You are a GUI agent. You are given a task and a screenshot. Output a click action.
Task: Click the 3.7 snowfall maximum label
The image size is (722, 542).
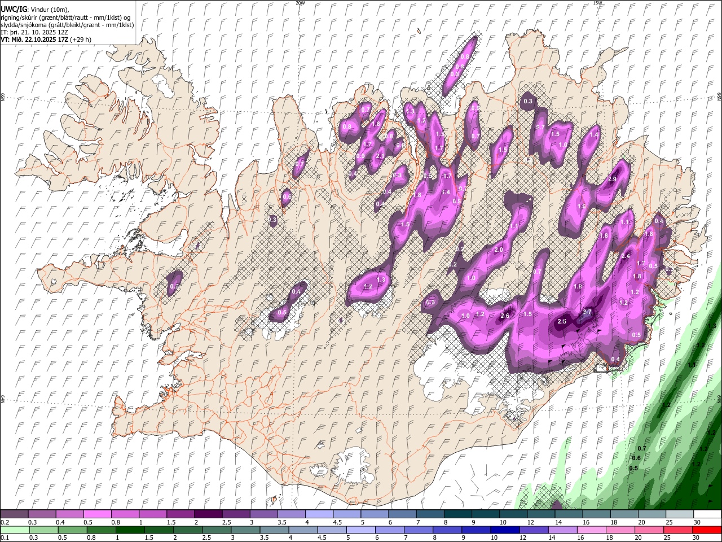pyautogui.click(x=587, y=312)
